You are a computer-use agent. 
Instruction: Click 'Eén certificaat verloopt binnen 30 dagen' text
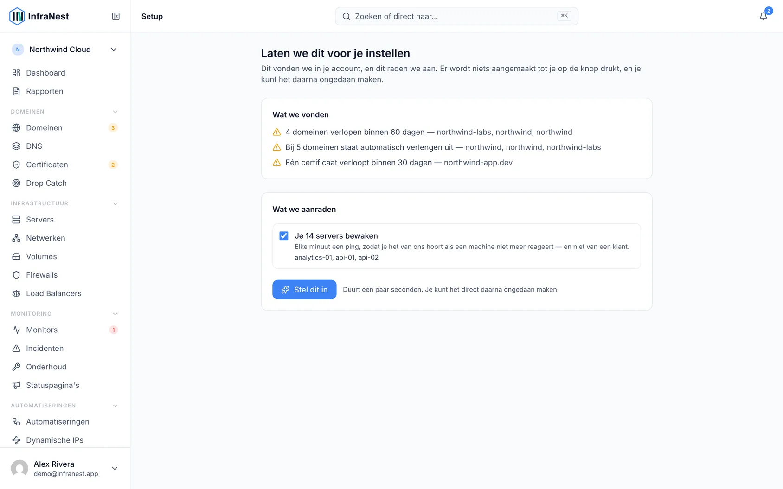coord(359,163)
